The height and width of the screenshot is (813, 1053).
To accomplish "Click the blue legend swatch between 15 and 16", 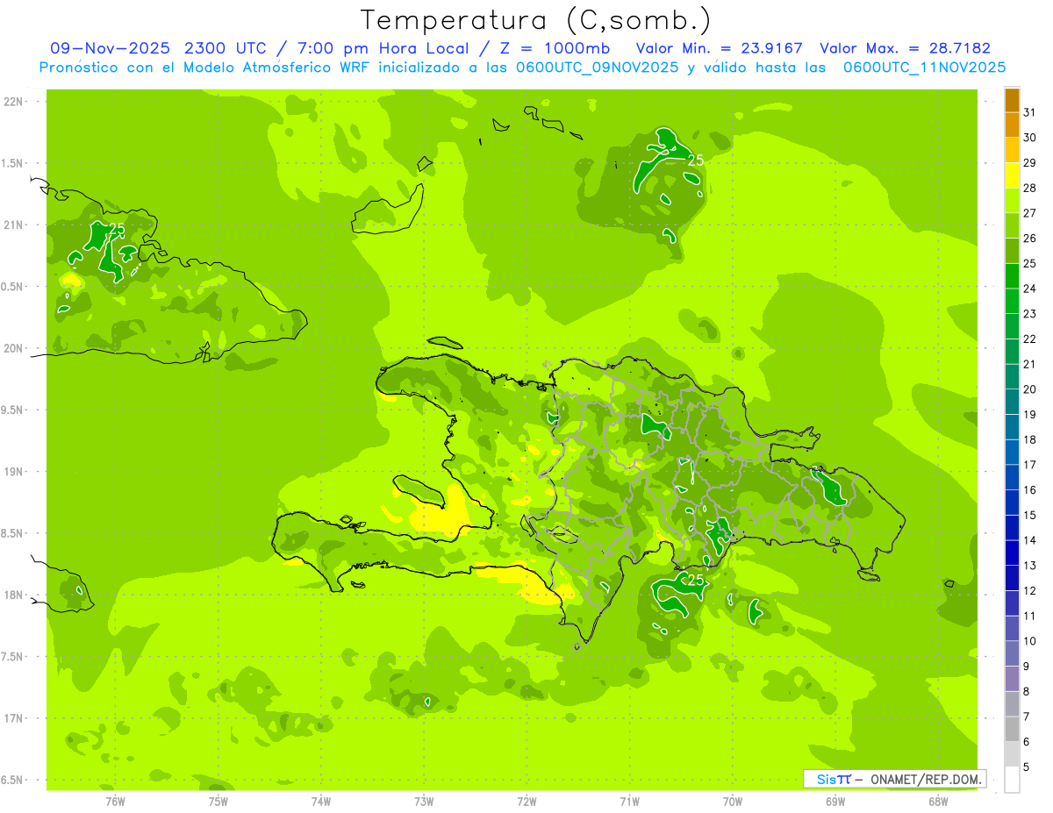I will (x=1012, y=503).
